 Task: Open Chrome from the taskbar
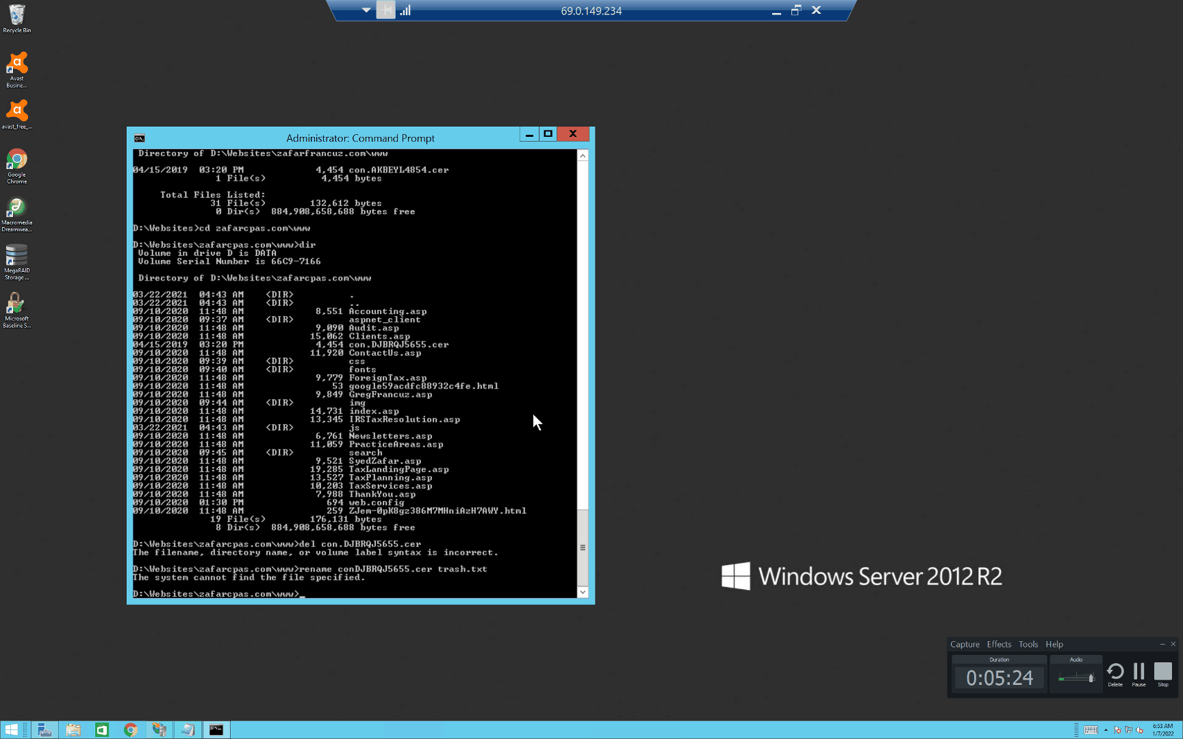130,730
